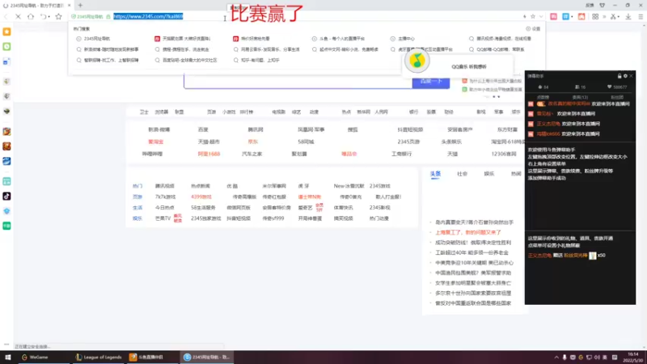Go to the browser home page icon

(31, 17)
